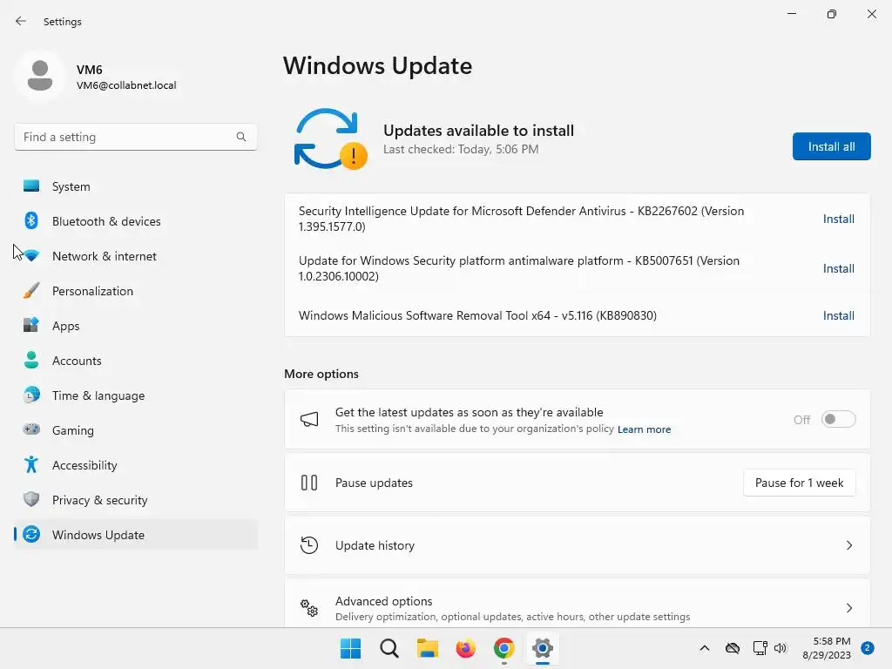Click the Windows Update page title
The width and height of the screenshot is (892, 669).
click(x=378, y=66)
